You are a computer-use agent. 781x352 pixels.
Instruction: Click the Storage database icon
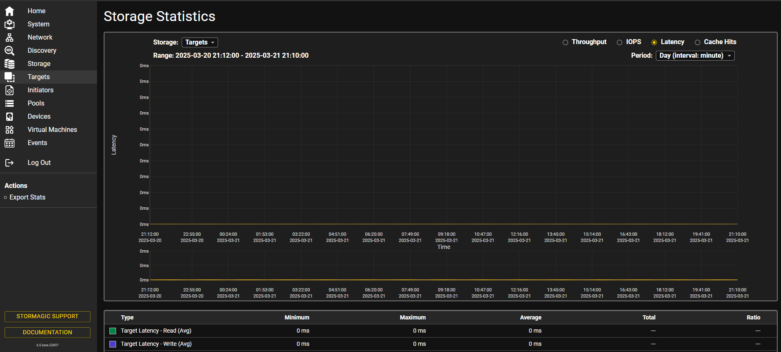(x=9, y=64)
